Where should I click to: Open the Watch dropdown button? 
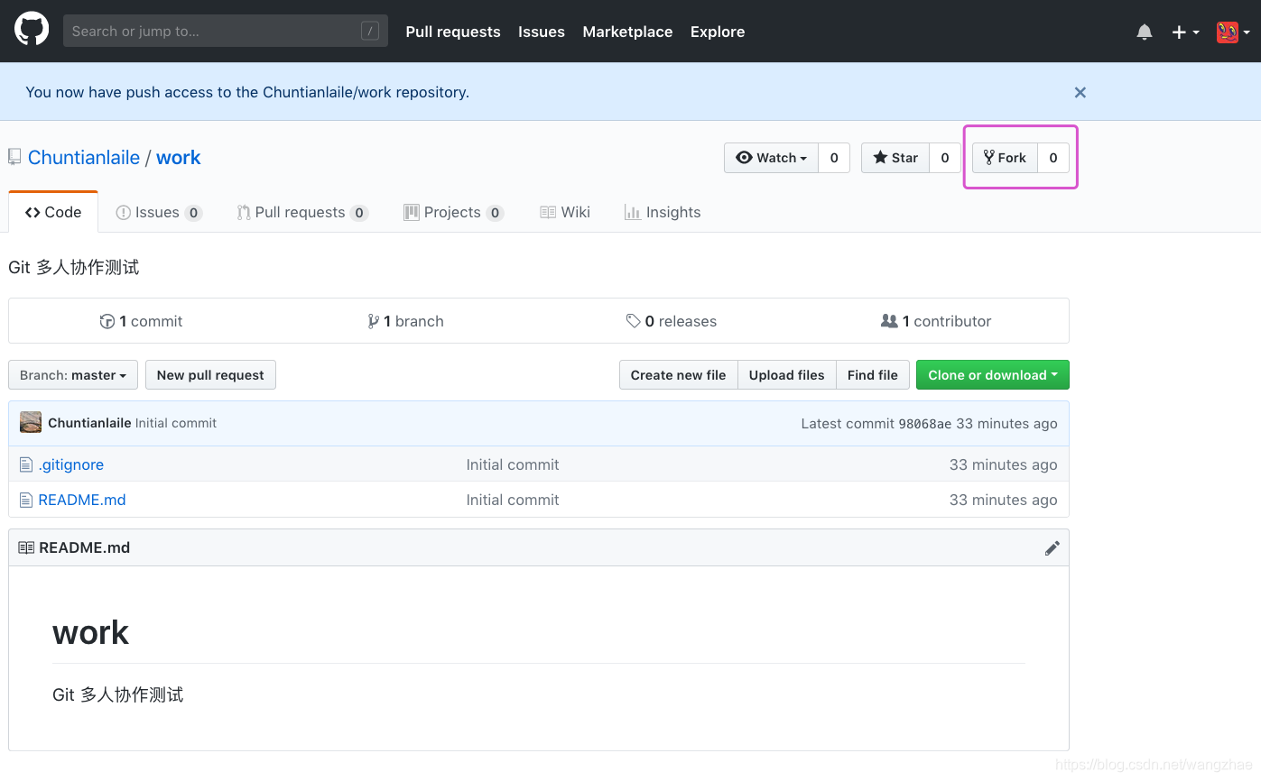pos(772,158)
